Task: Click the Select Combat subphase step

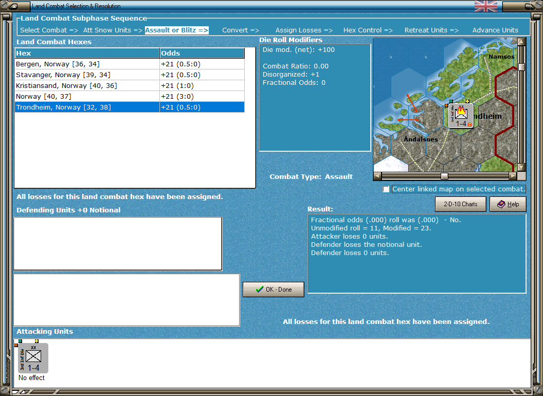Action: point(49,30)
